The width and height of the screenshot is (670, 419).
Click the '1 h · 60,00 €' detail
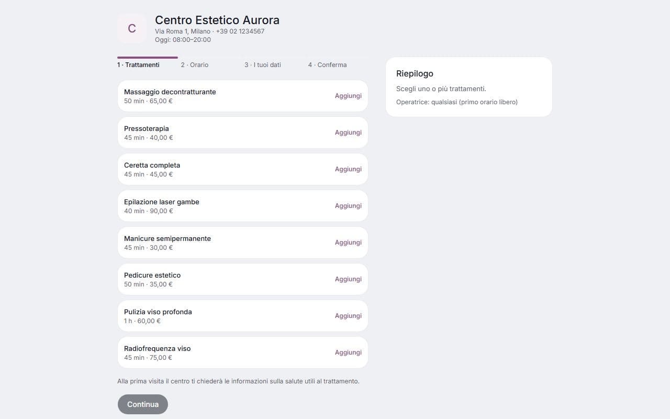142,321
